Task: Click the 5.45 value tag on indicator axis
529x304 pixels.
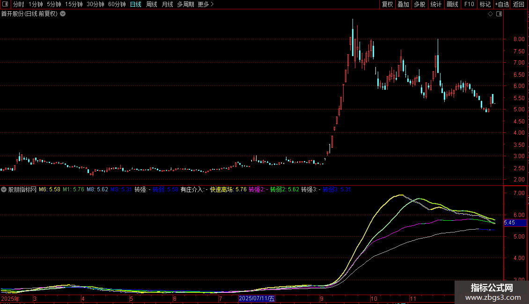Action: point(515,223)
